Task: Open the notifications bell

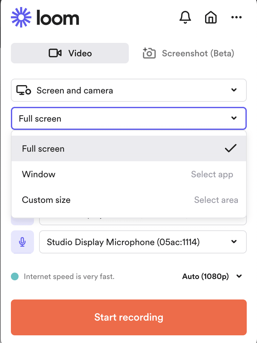Action: point(185,17)
